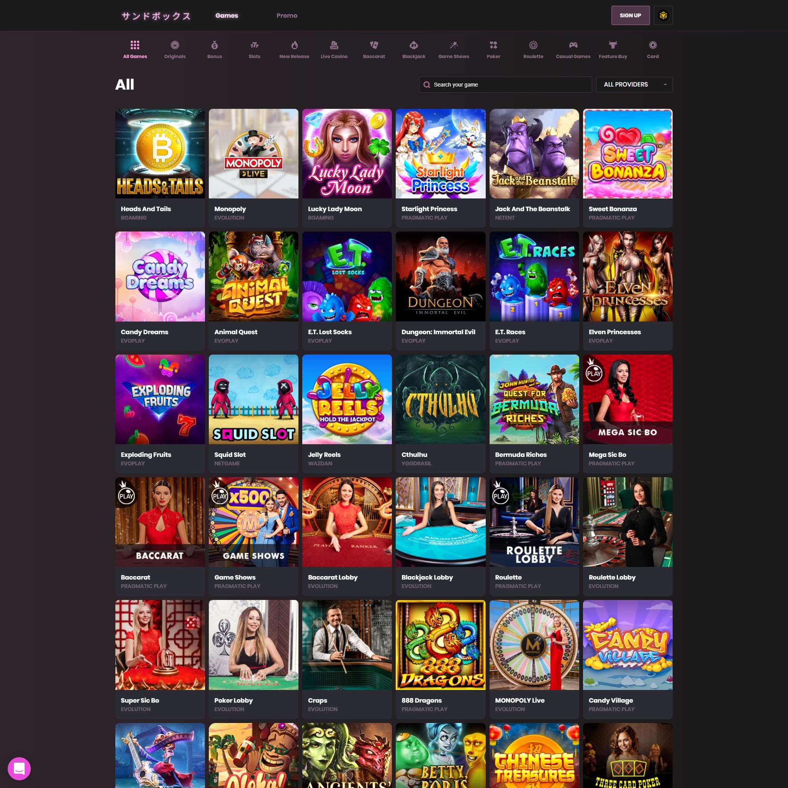Select the Casual Games controller icon
Screen dimensions: 788x788
tap(573, 45)
